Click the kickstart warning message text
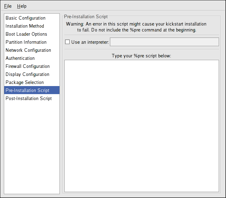 [x=136, y=27]
